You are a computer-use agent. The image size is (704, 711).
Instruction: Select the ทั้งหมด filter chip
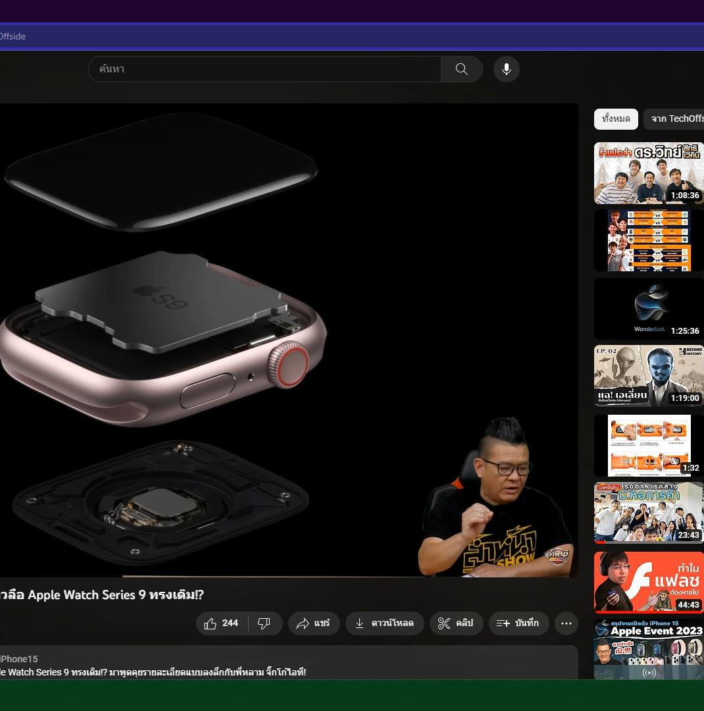coord(616,118)
